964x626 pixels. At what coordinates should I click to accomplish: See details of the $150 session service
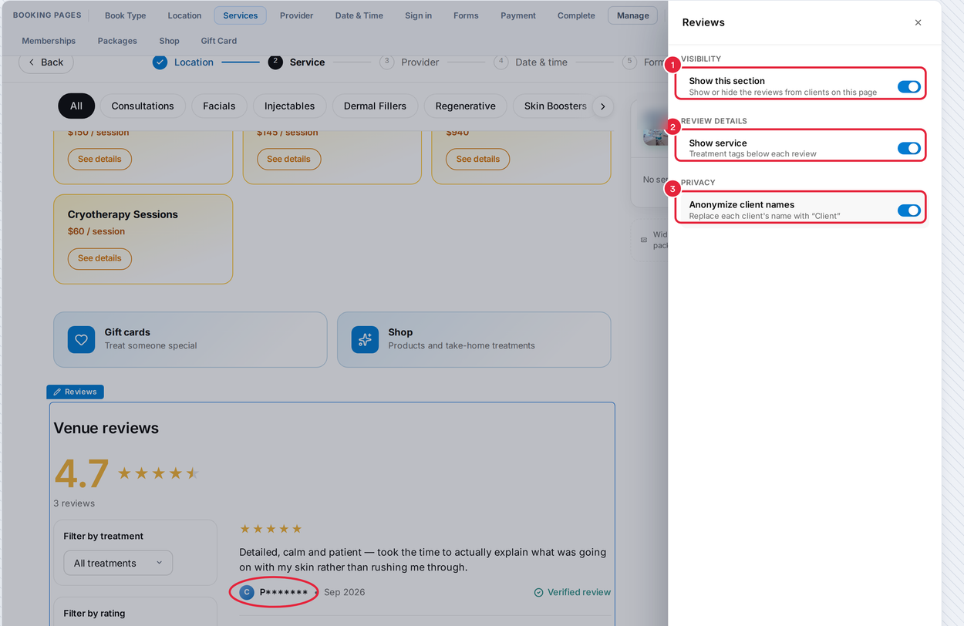click(x=99, y=159)
